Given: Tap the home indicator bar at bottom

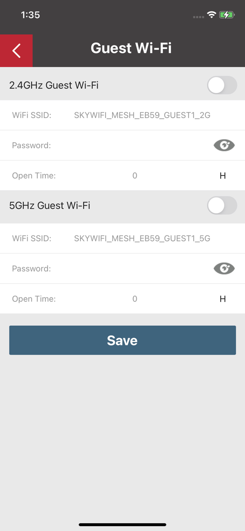Looking at the screenshot, I should [x=122, y=525].
